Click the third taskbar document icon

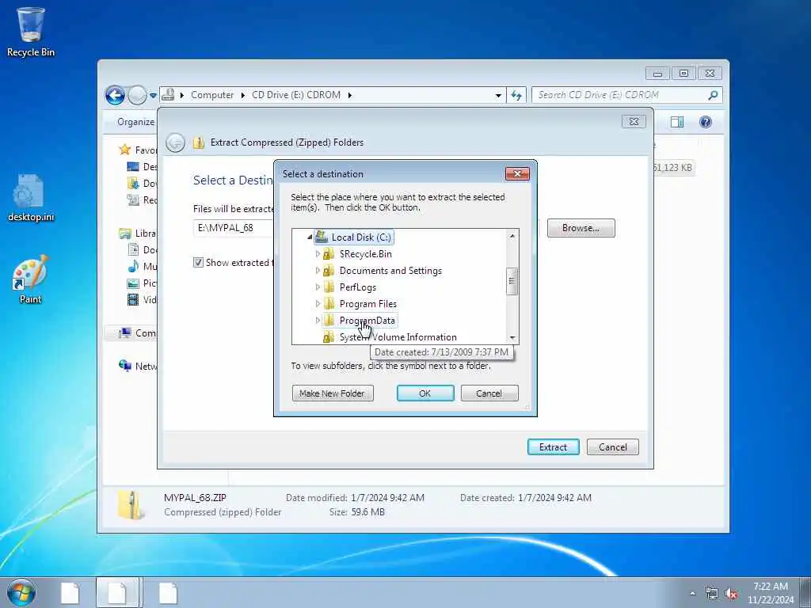click(168, 593)
